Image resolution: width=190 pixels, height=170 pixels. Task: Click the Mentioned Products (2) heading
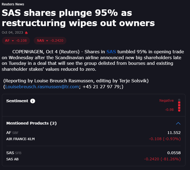[32, 123]
